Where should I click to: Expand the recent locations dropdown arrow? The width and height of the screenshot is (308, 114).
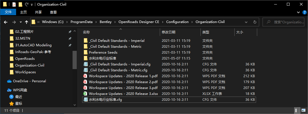[21, 22]
